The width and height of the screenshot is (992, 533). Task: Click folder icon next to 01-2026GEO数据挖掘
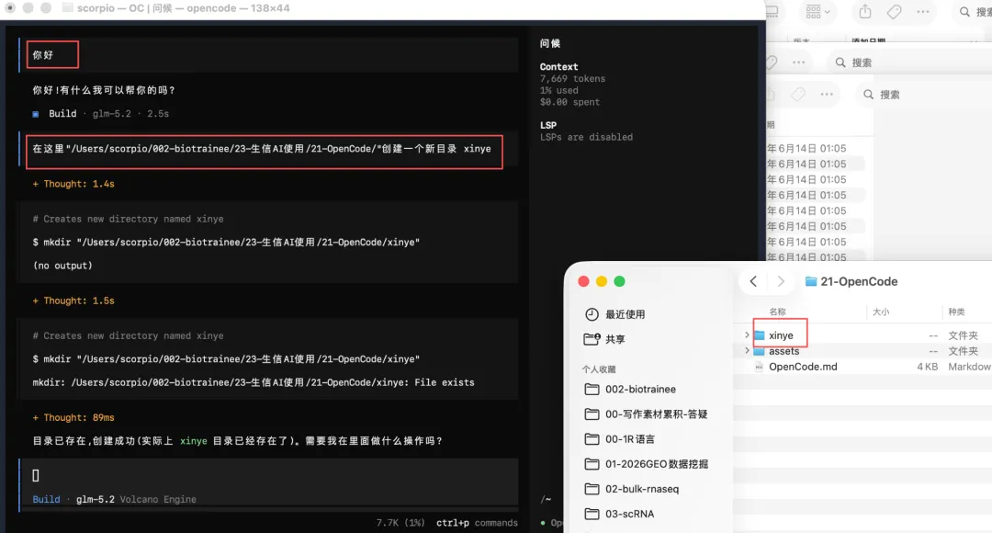[x=592, y=464]
